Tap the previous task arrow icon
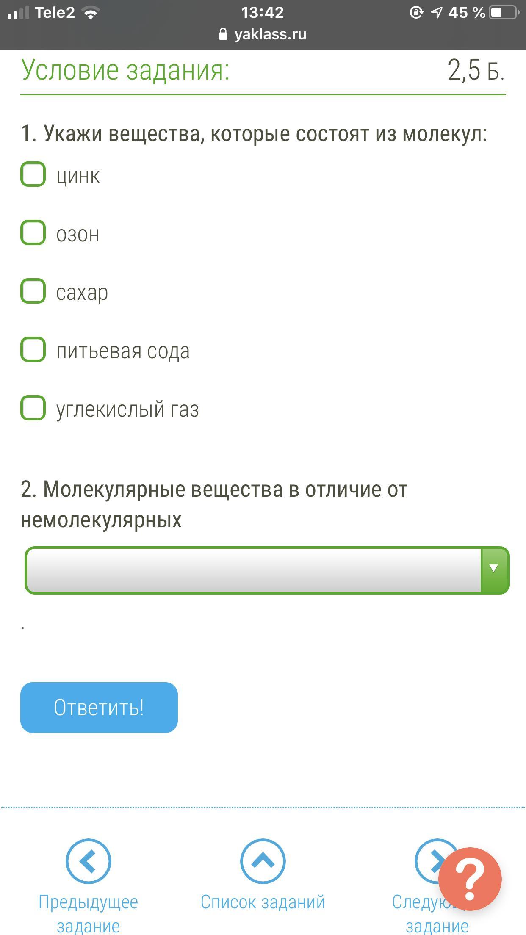 [88, 861]
